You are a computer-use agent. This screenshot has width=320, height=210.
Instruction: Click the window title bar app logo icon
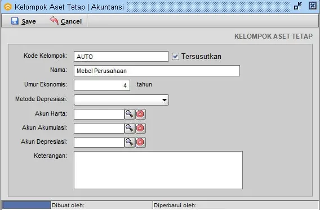pos(8,7)
